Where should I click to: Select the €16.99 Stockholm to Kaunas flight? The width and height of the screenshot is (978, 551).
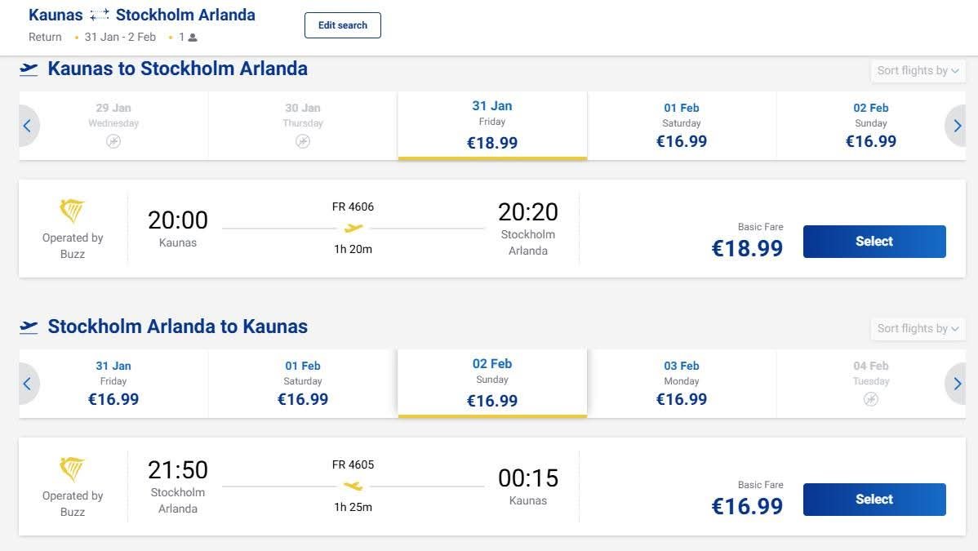coord(874,500)
